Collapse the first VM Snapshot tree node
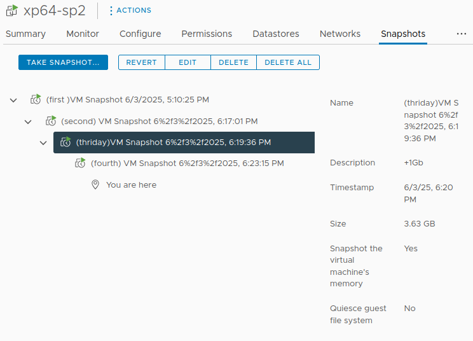473x341 pixels. coord(13,100)
